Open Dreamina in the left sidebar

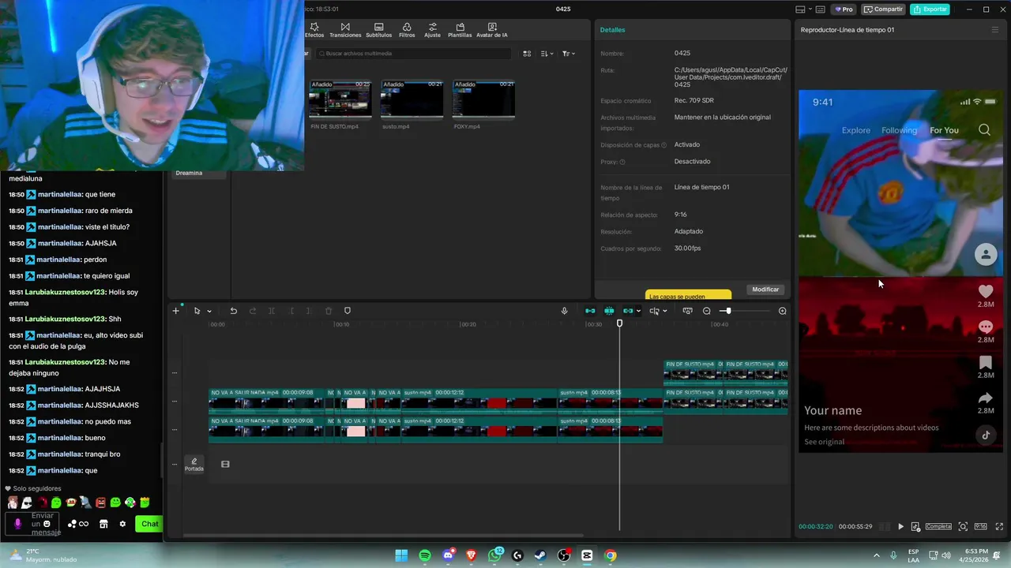tap(189, 173)
